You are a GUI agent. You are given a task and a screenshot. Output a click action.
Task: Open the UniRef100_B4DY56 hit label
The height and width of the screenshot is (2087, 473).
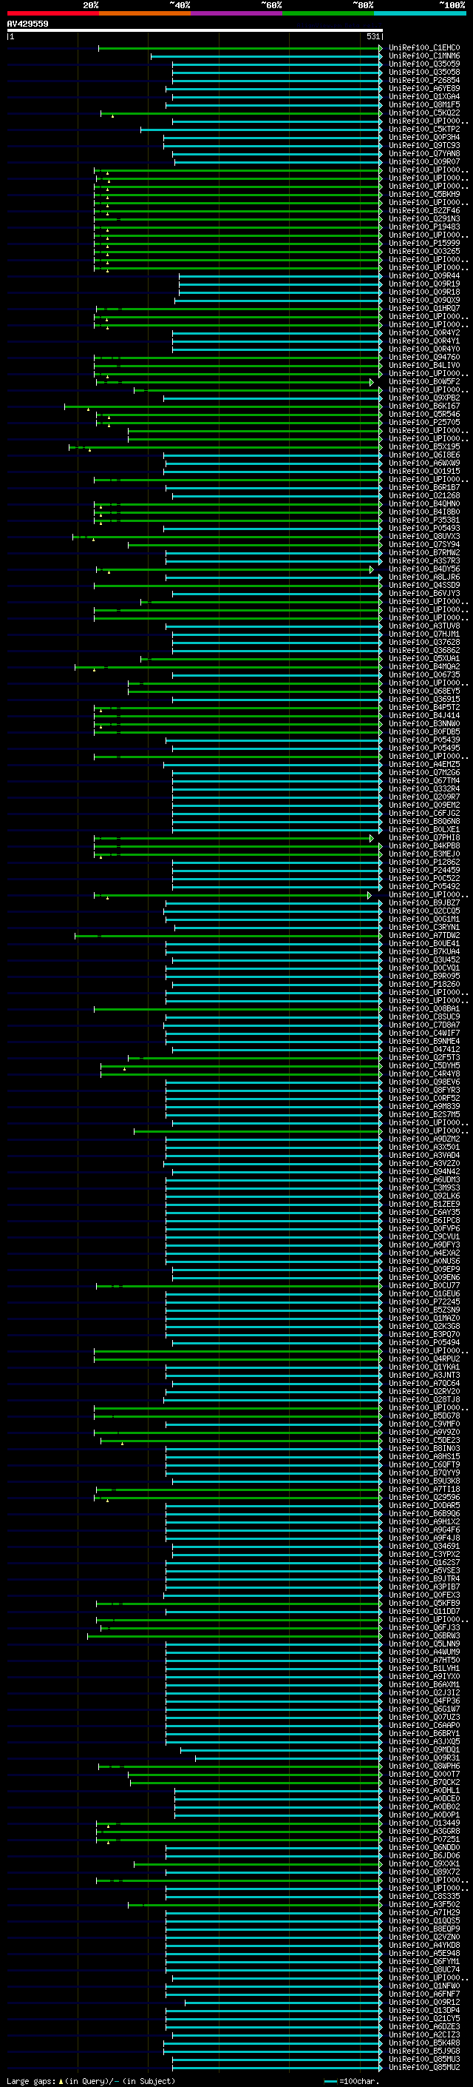423,569
